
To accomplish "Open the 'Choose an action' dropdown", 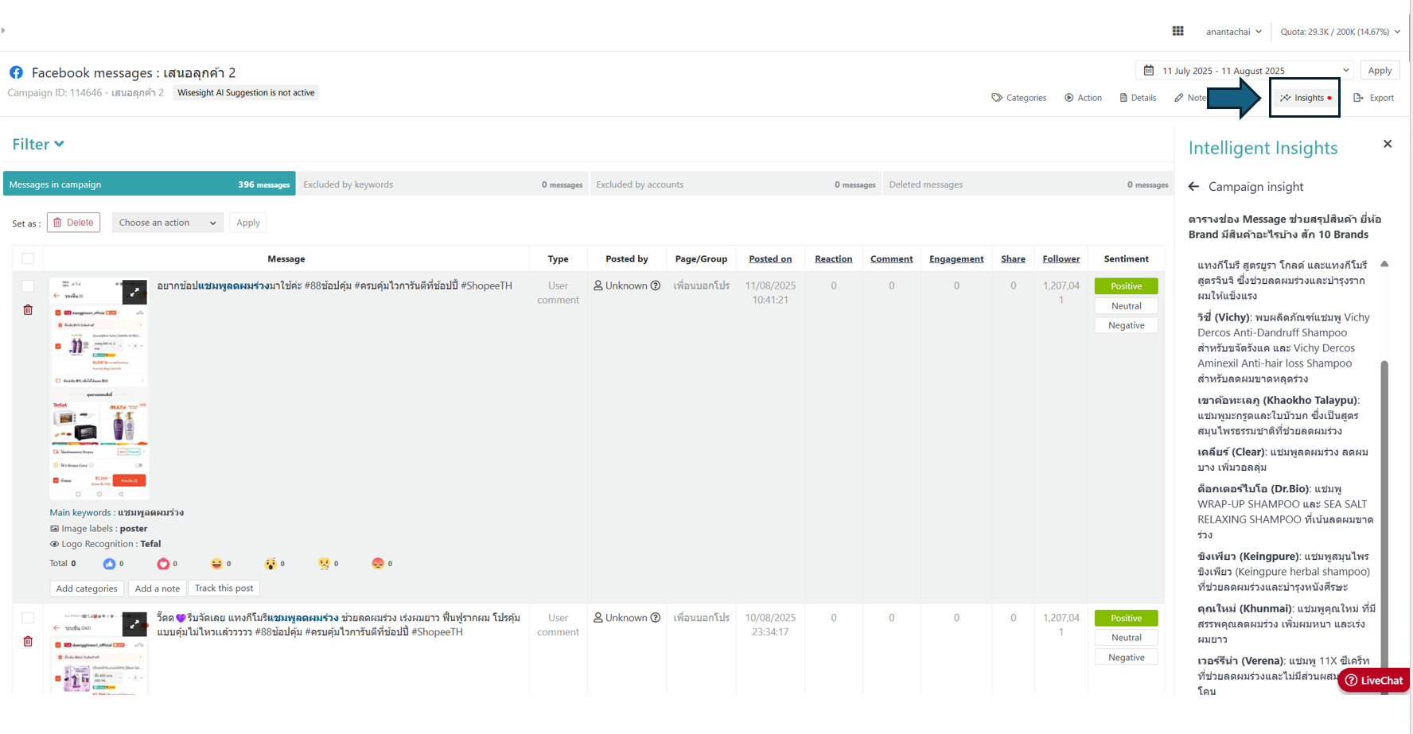I will [167, 223].
